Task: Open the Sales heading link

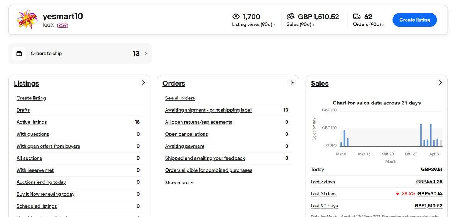Action: [x=319, y=83]
